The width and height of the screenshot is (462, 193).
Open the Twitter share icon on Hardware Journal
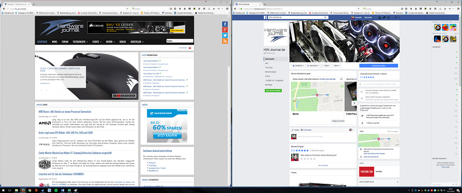pos(225,36)
